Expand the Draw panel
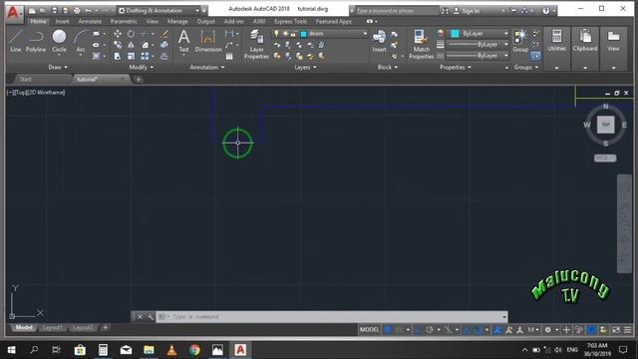 pos(58,67)
